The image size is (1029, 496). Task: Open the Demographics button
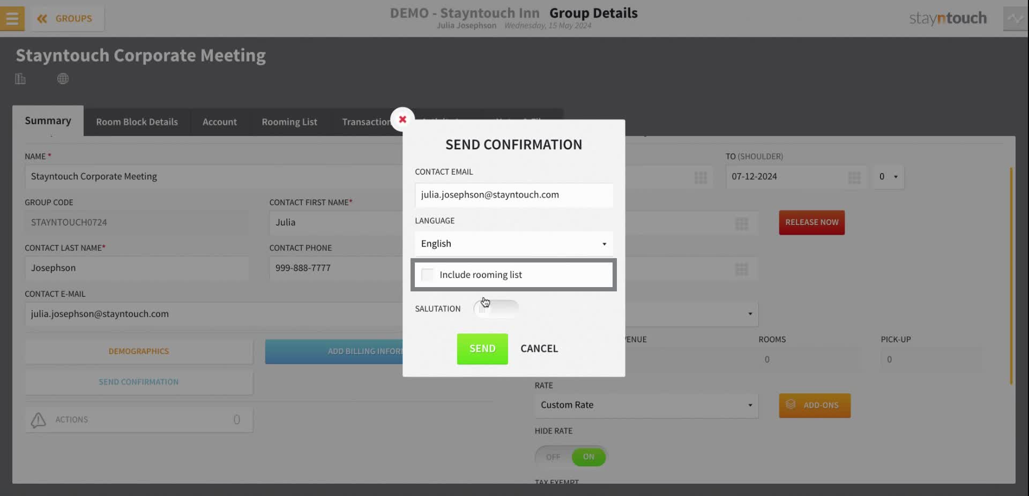click(x=139, y=351)
